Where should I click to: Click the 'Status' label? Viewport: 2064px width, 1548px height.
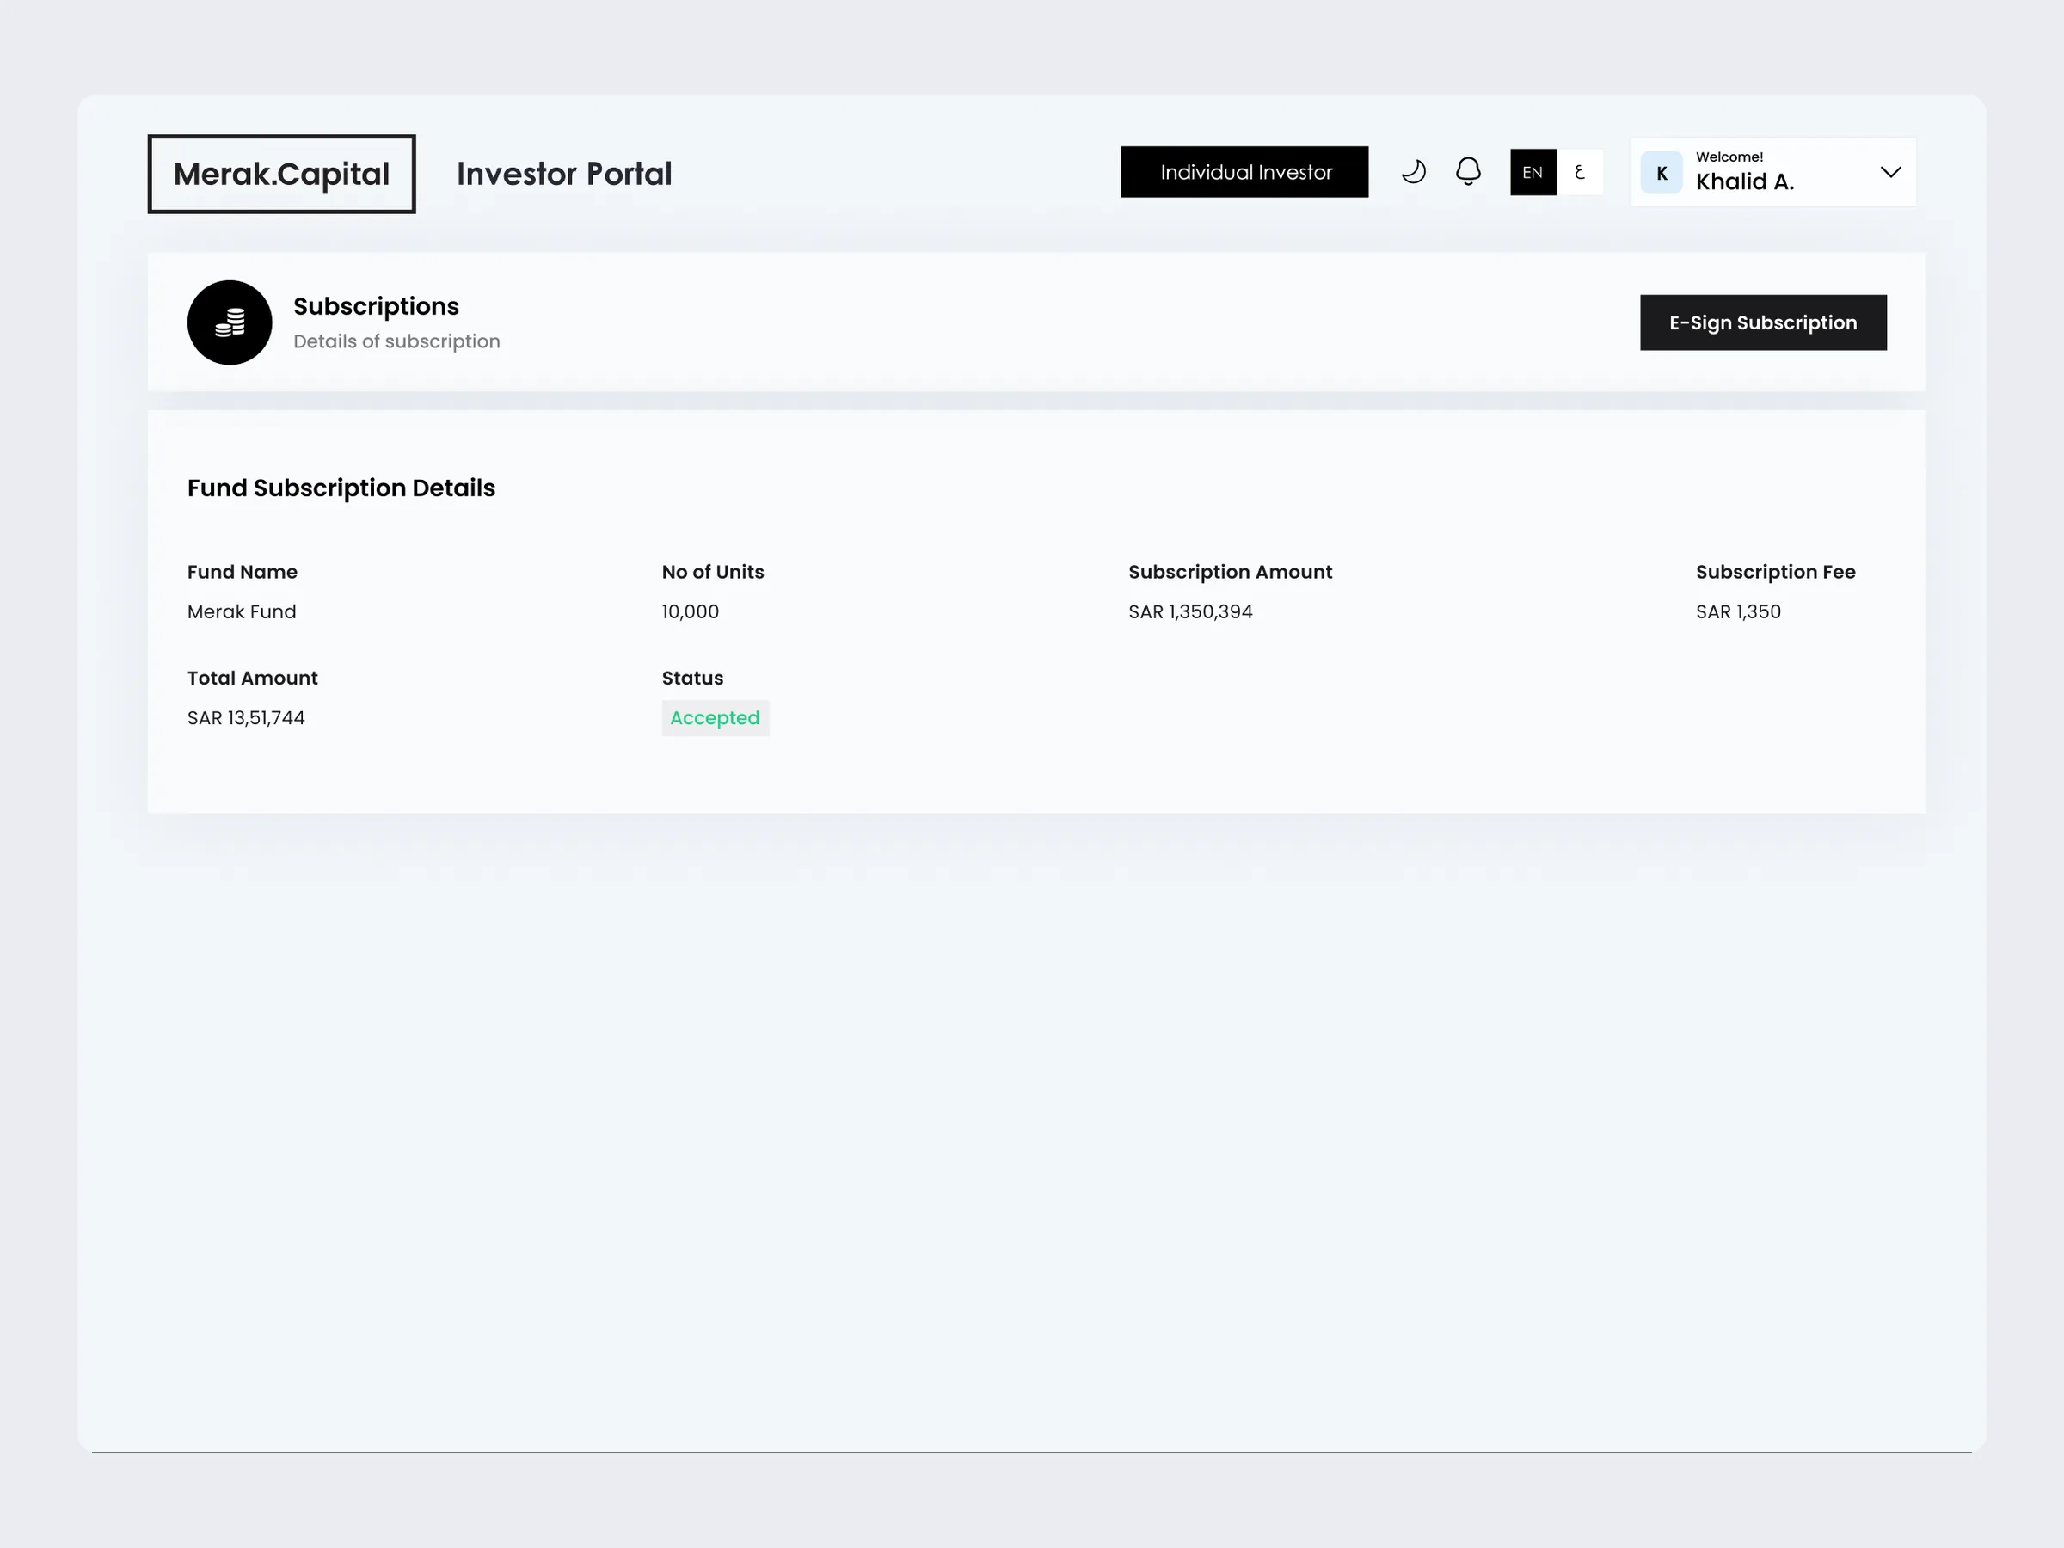tap(692, 679)
